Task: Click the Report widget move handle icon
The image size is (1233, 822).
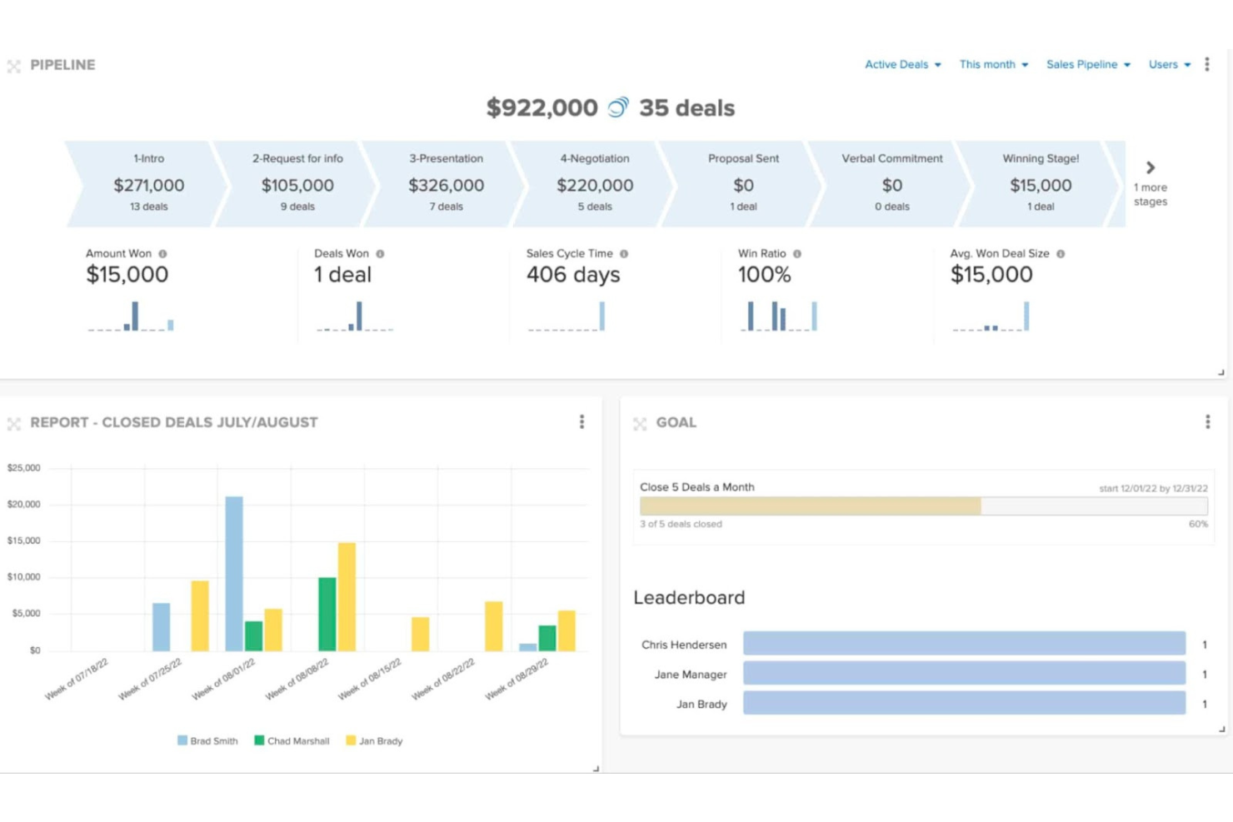Action: click(x=14, y=424)
